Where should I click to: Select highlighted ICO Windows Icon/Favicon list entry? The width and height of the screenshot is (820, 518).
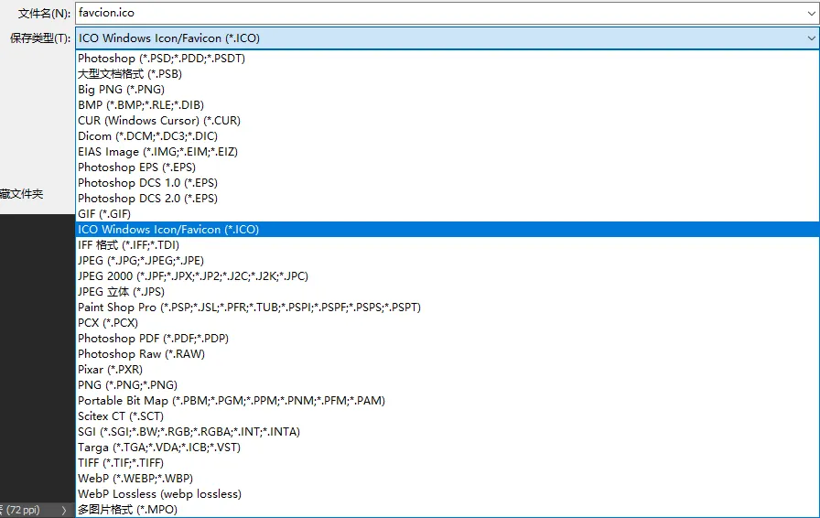coord(448,229)
